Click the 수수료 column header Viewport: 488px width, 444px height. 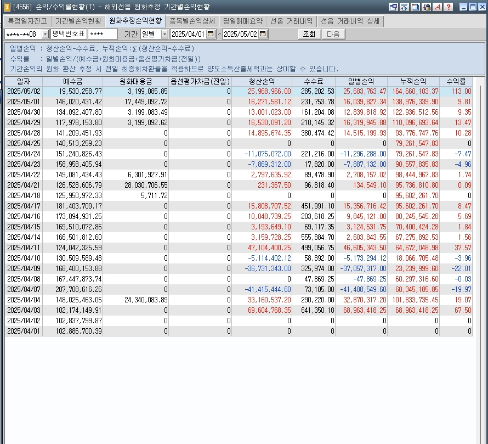(314, 82)
